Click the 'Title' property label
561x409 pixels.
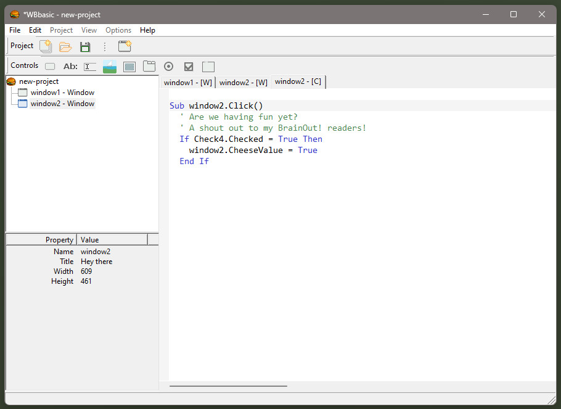click(67, 262)
